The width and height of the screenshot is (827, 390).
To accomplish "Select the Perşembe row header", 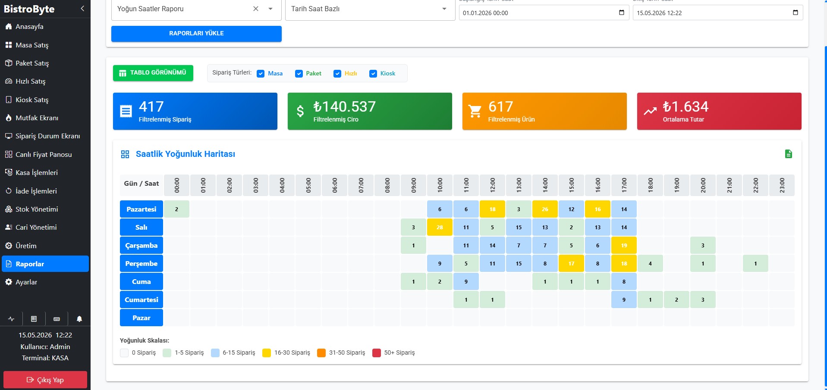I will point(142,263).
